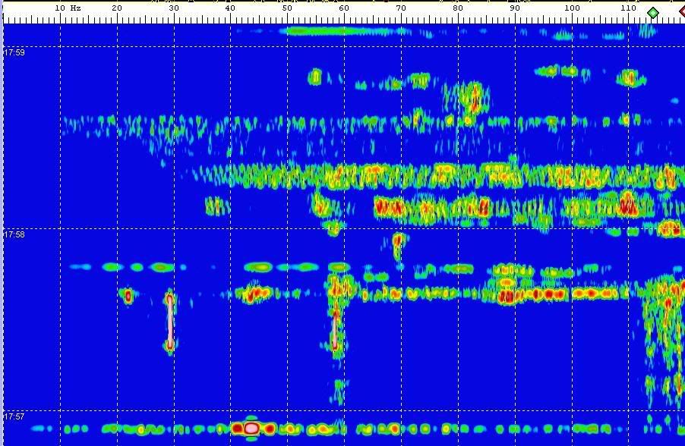
Task: Click the 110 Hz mark on frequency scale
Action: point(629,8)
